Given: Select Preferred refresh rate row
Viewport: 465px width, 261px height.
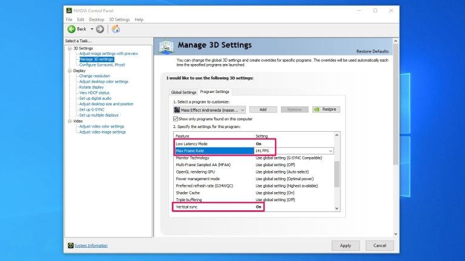Looking at the screenshot, I should (x=254, y=186).
